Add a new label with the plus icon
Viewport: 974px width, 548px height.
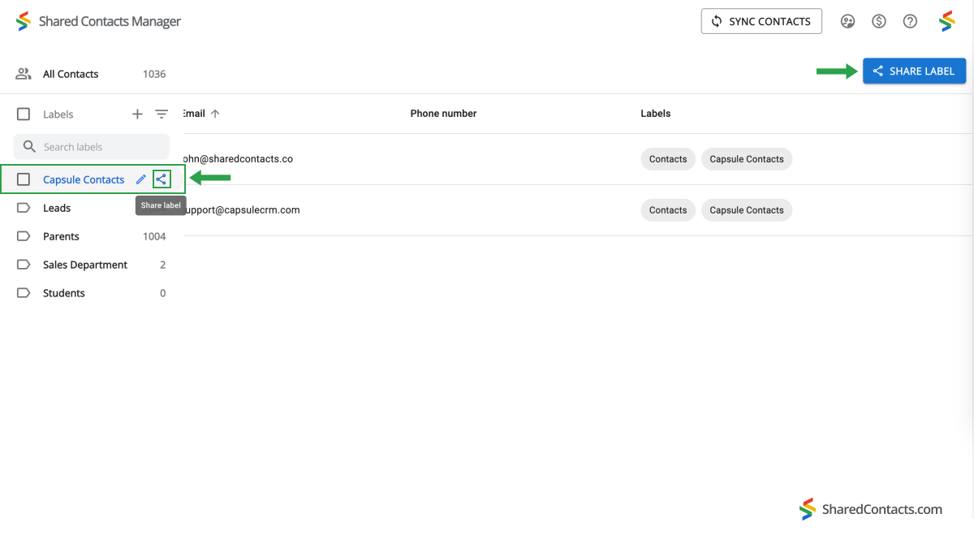coord(137,114)
